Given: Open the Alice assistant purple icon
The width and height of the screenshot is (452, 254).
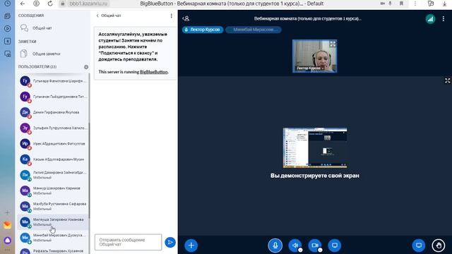Looking at the screenshot, I should pos(8,240).
